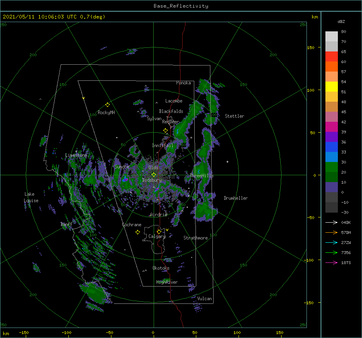
Task: Click the Lacombe city label
Action: (x=174, y=101)
